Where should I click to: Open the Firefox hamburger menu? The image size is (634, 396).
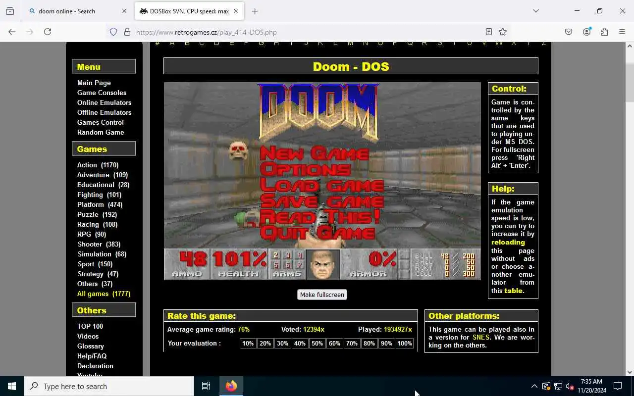coord(622,32)
